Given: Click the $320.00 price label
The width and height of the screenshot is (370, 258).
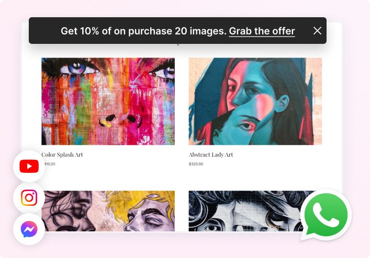Looking at the screenshot, I should [196, 164].
